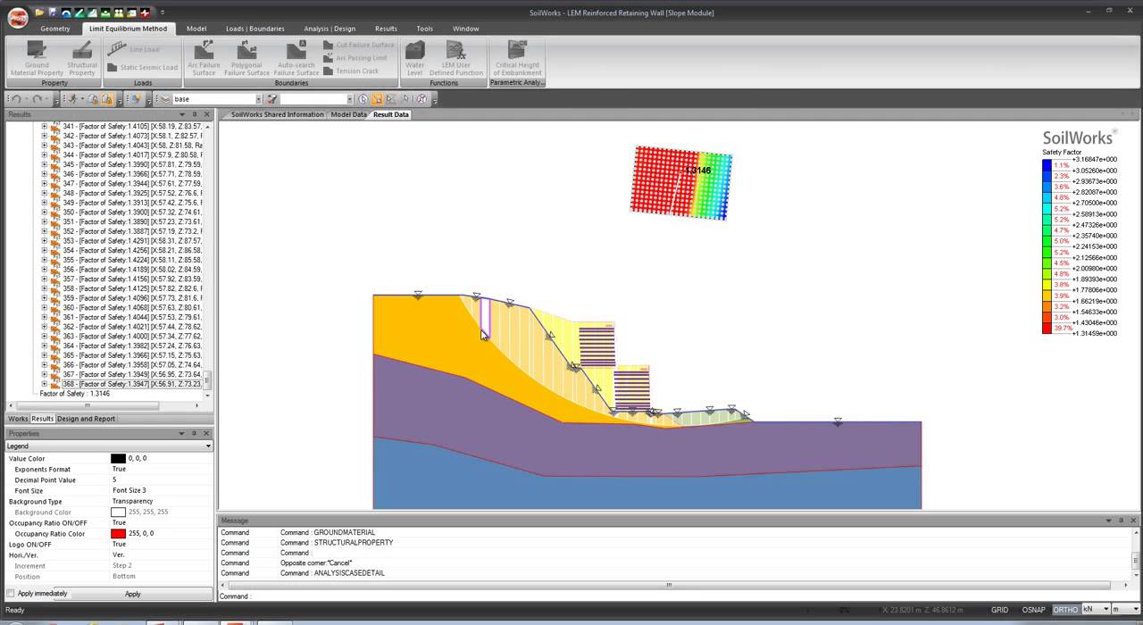Open Critical Height of Embankment analysis
Image resolution: width=1143 pixels, height=625 pixels.
coord(517,59)
